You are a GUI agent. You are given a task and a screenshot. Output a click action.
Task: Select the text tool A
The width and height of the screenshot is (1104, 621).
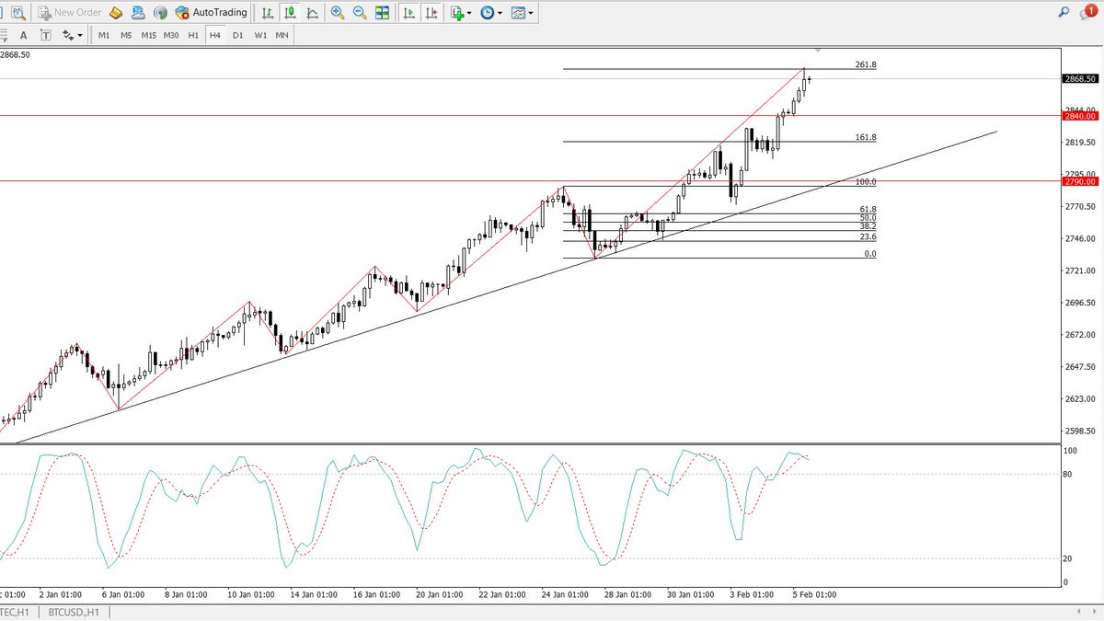23,35
